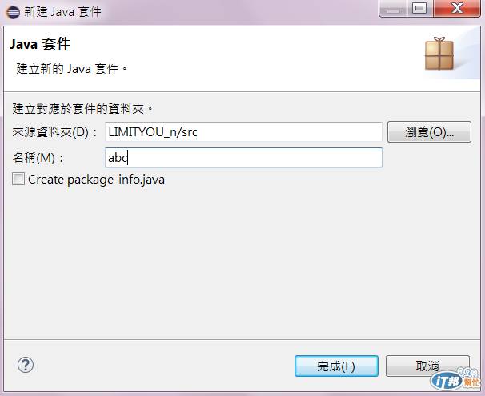Click the iT邦幫忙 watermark logo

(455, 379)
